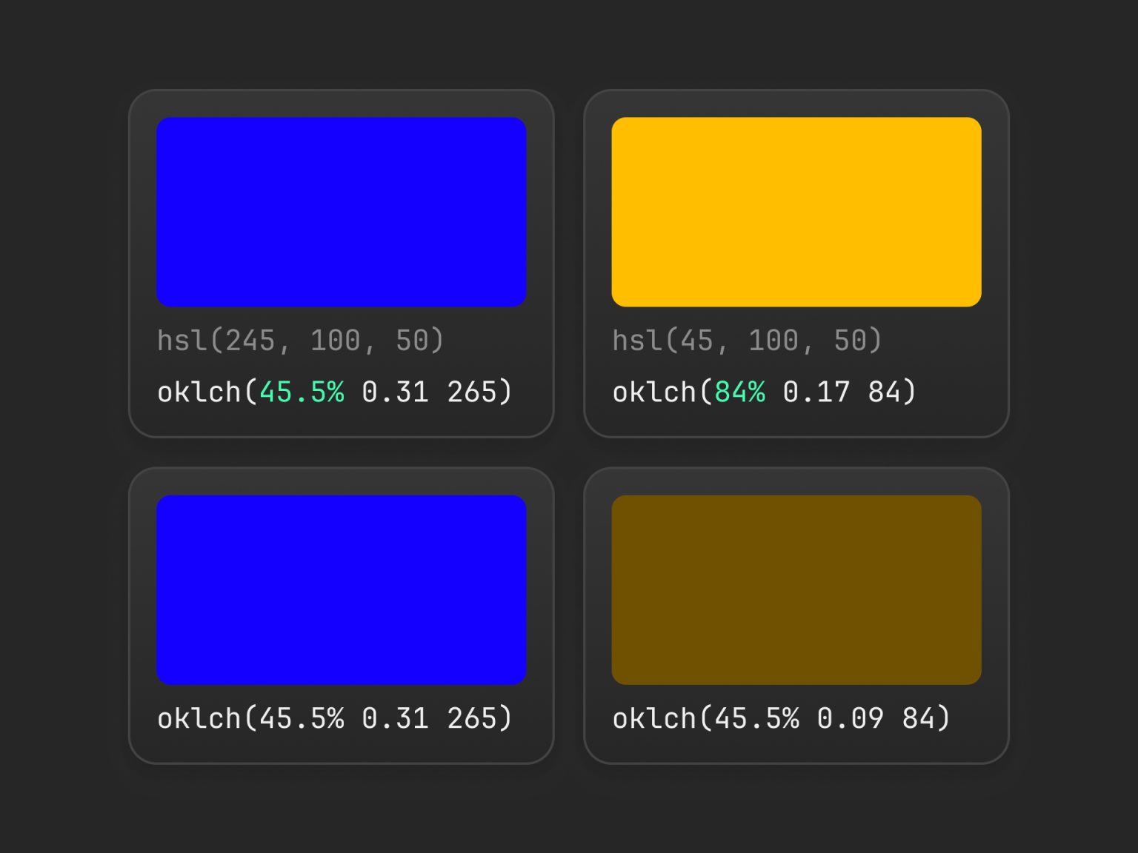
Task: Pick the dark brown color swatch
Action: point(796,589)
